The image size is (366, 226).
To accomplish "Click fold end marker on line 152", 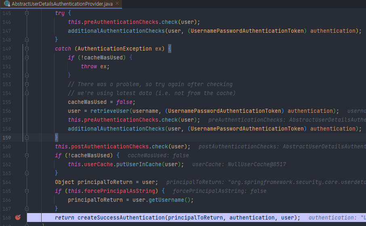I will tap(27, 75).
